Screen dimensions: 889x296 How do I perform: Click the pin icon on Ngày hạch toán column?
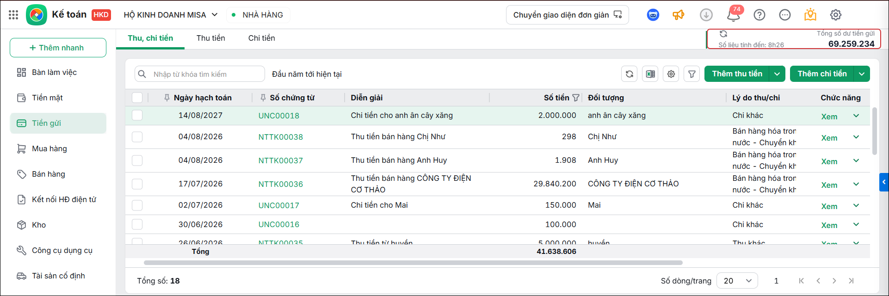click(x=167, y=98)
